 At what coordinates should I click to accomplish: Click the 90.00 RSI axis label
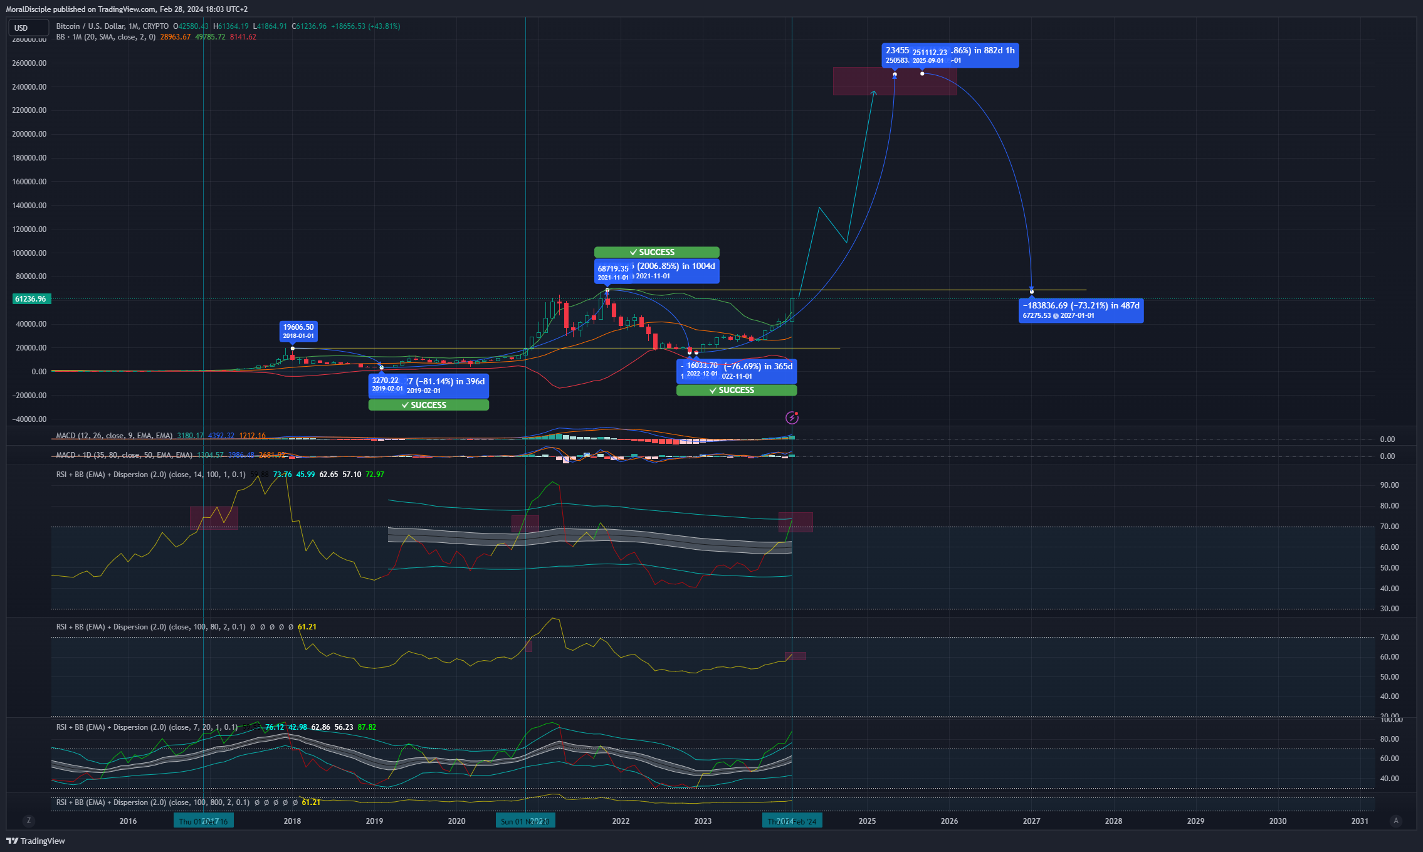point(1389,485)
